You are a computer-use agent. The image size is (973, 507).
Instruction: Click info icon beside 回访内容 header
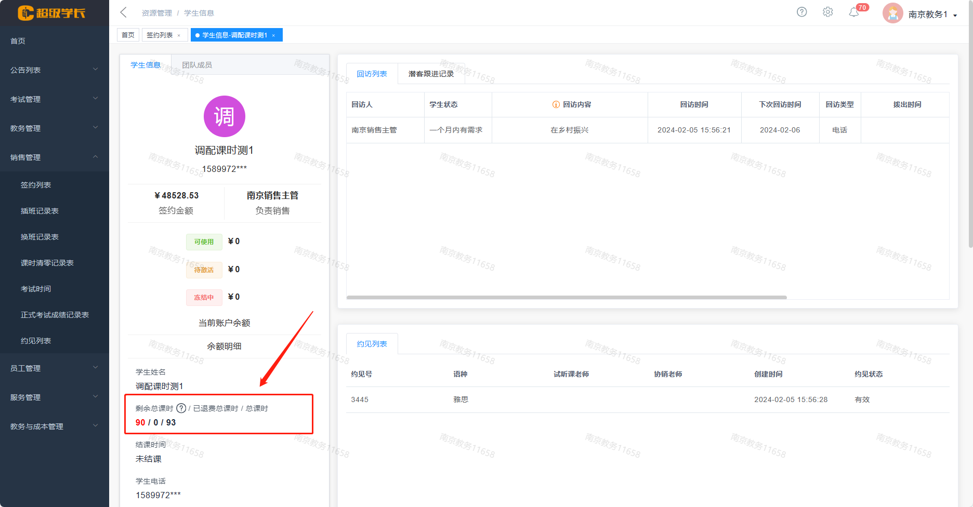point(556,104)
